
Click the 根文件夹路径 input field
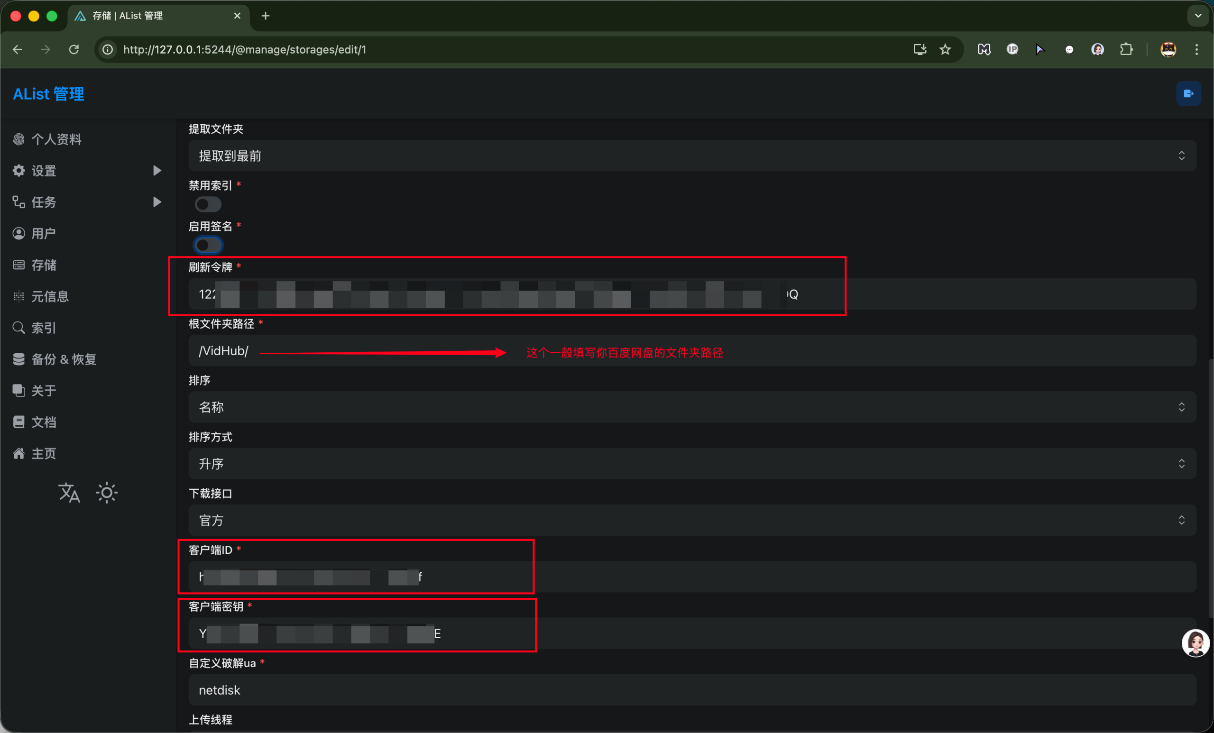click(x=936, y=351)
